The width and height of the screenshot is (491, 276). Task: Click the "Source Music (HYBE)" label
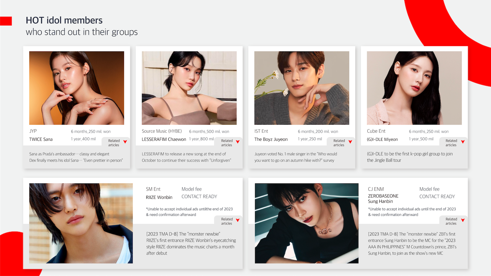pos(162,131)
